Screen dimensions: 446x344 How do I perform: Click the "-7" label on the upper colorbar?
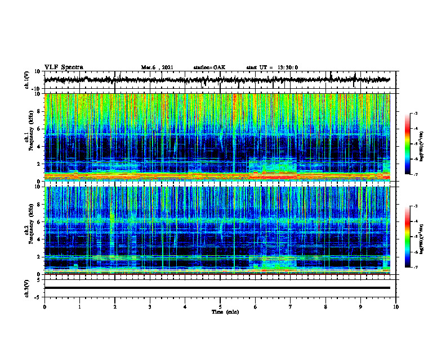pyautogui.click(x=416, y=174)
